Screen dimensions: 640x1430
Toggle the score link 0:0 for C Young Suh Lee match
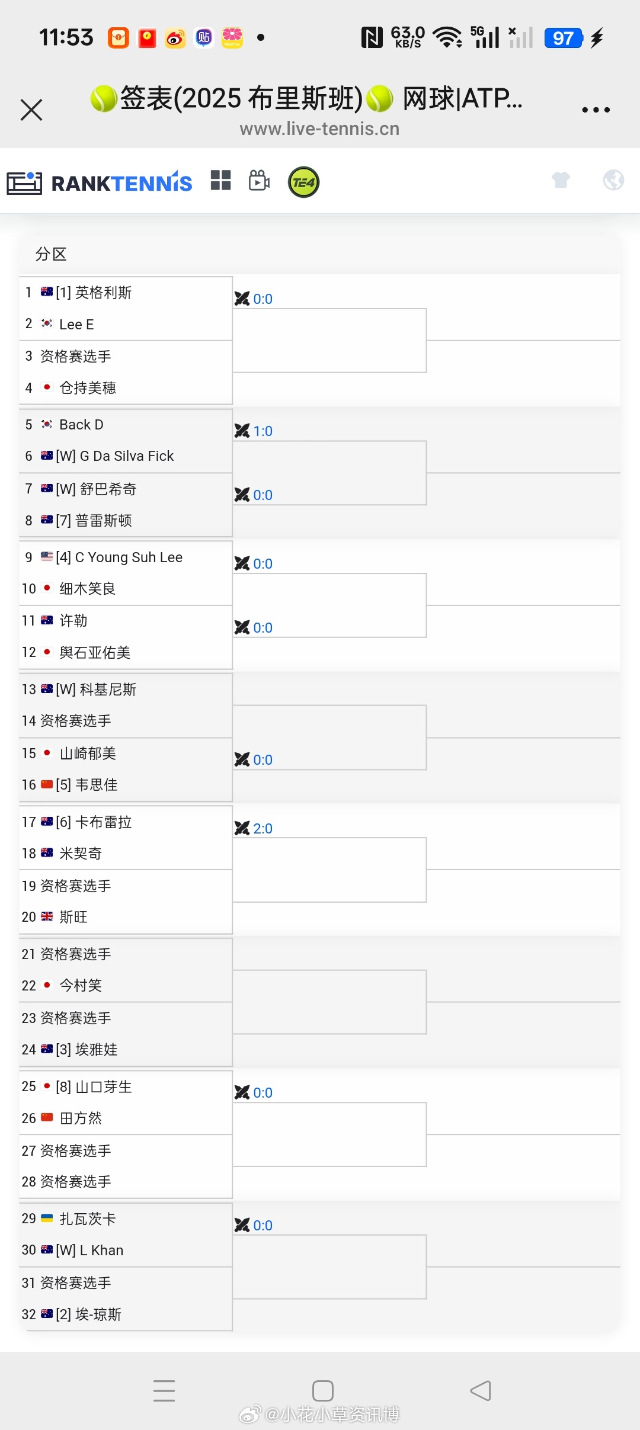[x=263, y=563]
